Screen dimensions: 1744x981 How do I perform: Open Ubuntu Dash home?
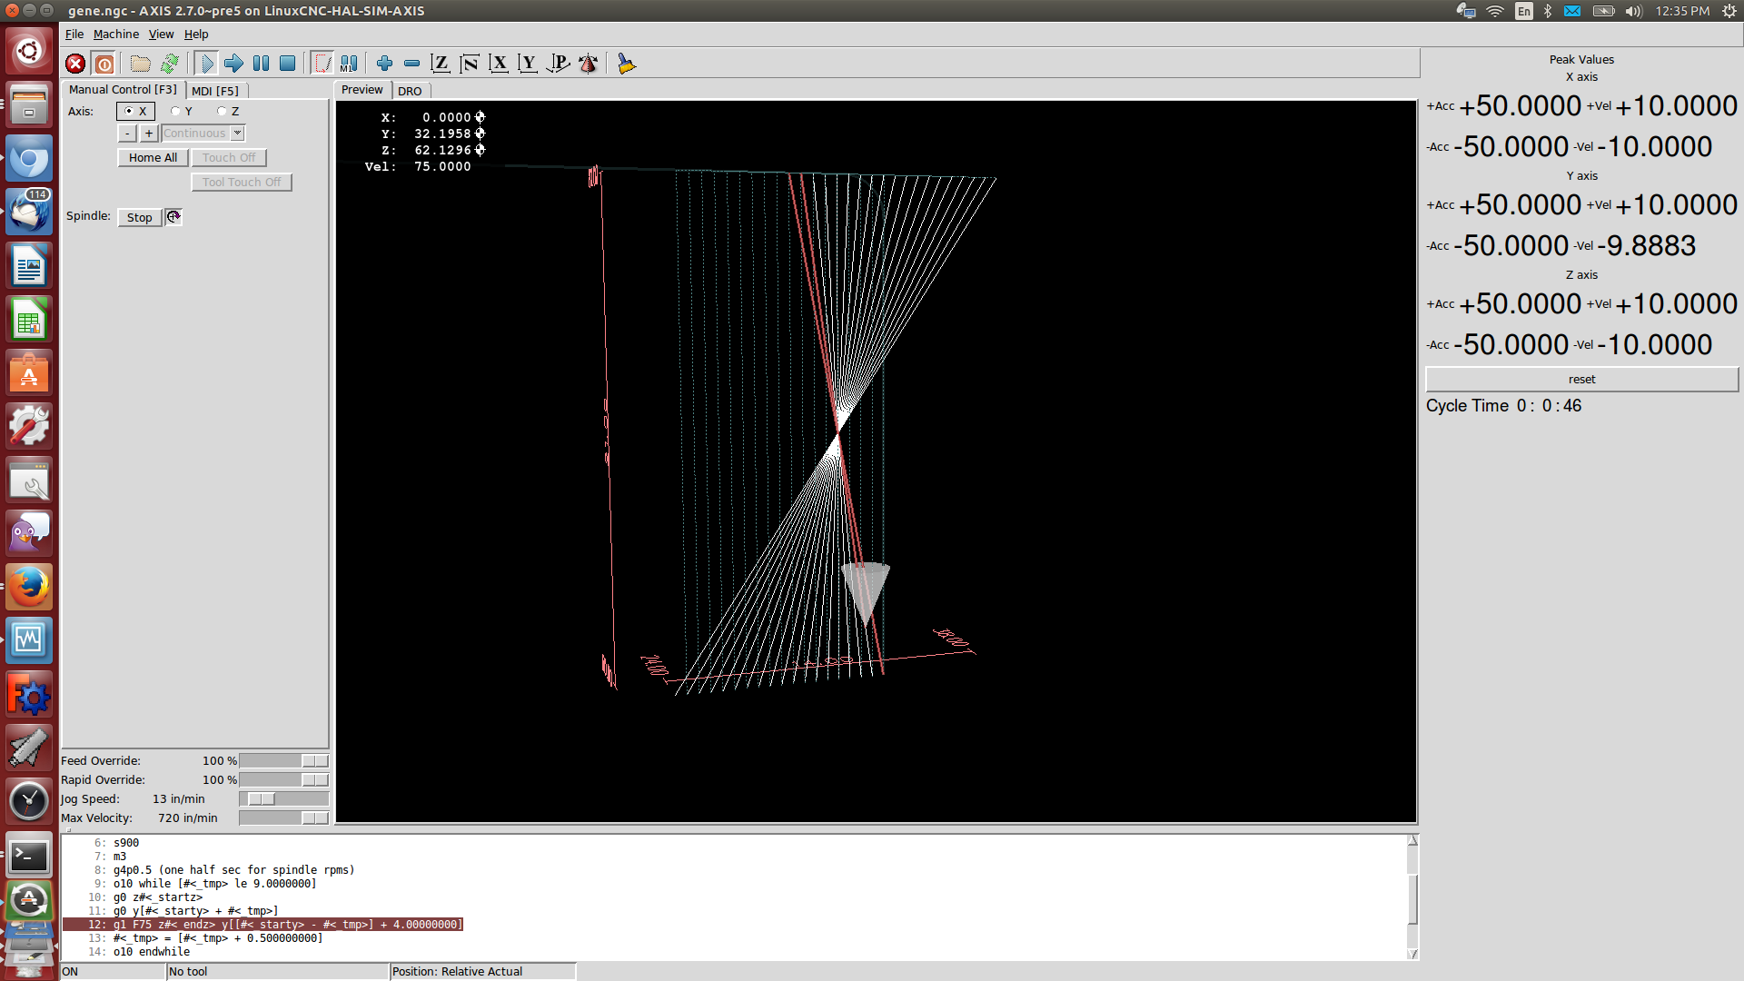tap(29, 50)
